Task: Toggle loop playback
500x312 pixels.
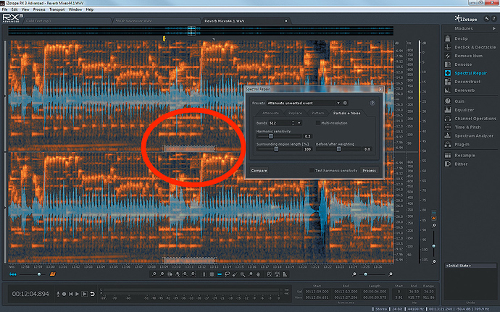Action: point(92,294)
